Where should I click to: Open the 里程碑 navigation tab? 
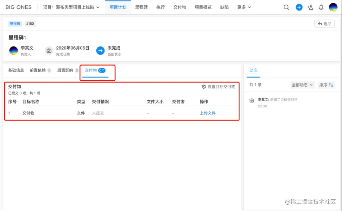pyautogui.click(x=141, y=7)
